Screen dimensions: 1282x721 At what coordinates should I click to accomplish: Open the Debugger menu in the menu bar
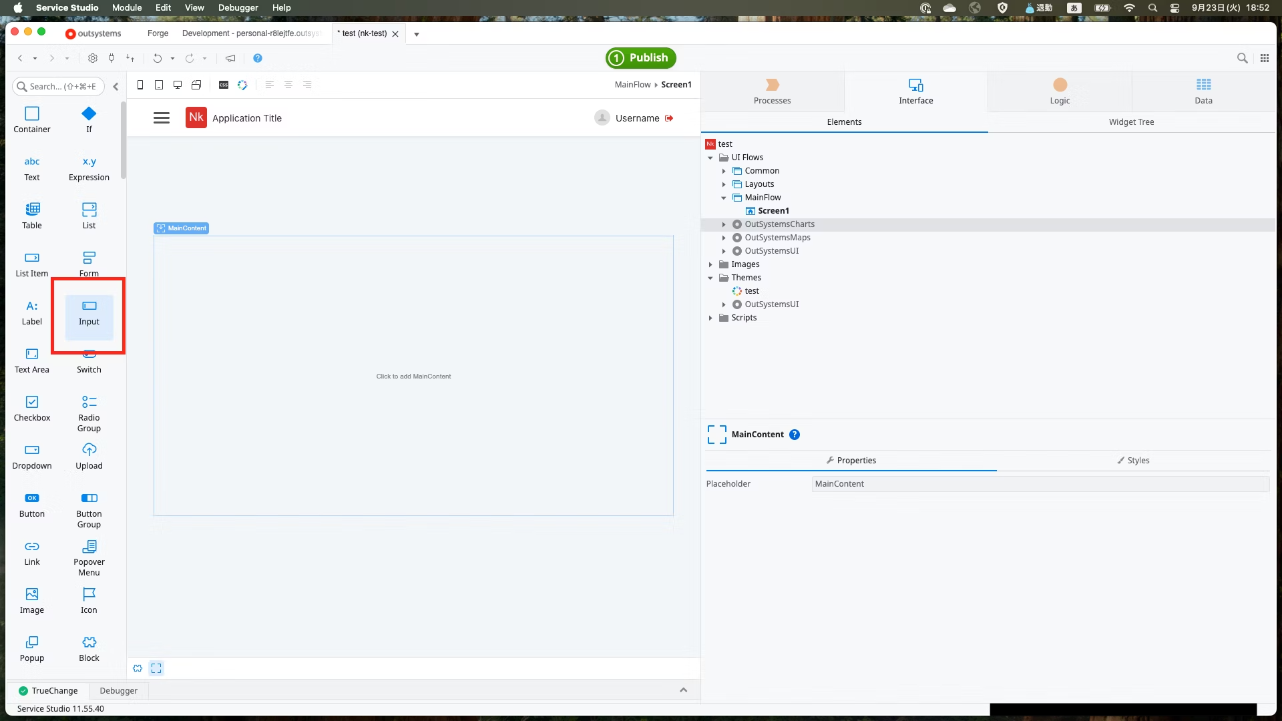(x=238, y=7)
